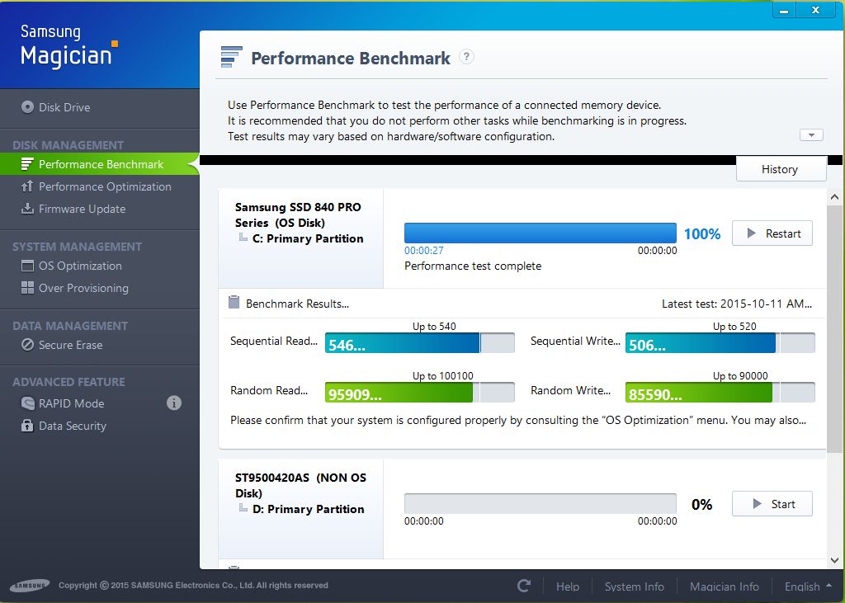
Task: Select D: Primary Partition entry
Action: coord(308,509)
